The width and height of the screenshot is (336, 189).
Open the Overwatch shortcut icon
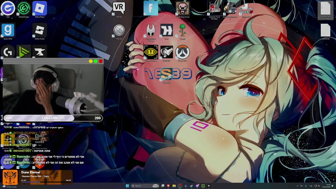point(182,53)
